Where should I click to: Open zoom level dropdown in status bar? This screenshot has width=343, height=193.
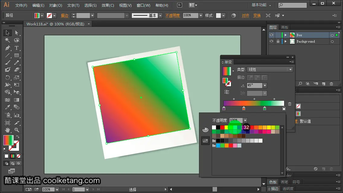coord(57,189)
